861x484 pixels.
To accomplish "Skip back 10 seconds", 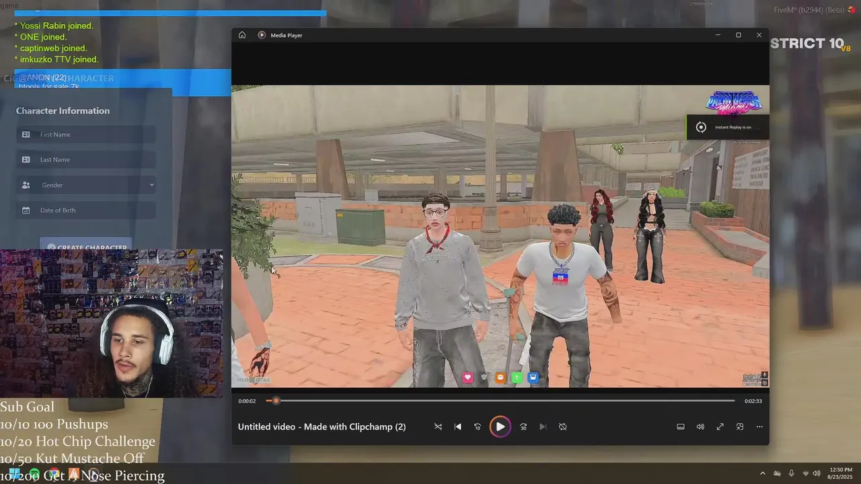I will (x=478, y=427).
